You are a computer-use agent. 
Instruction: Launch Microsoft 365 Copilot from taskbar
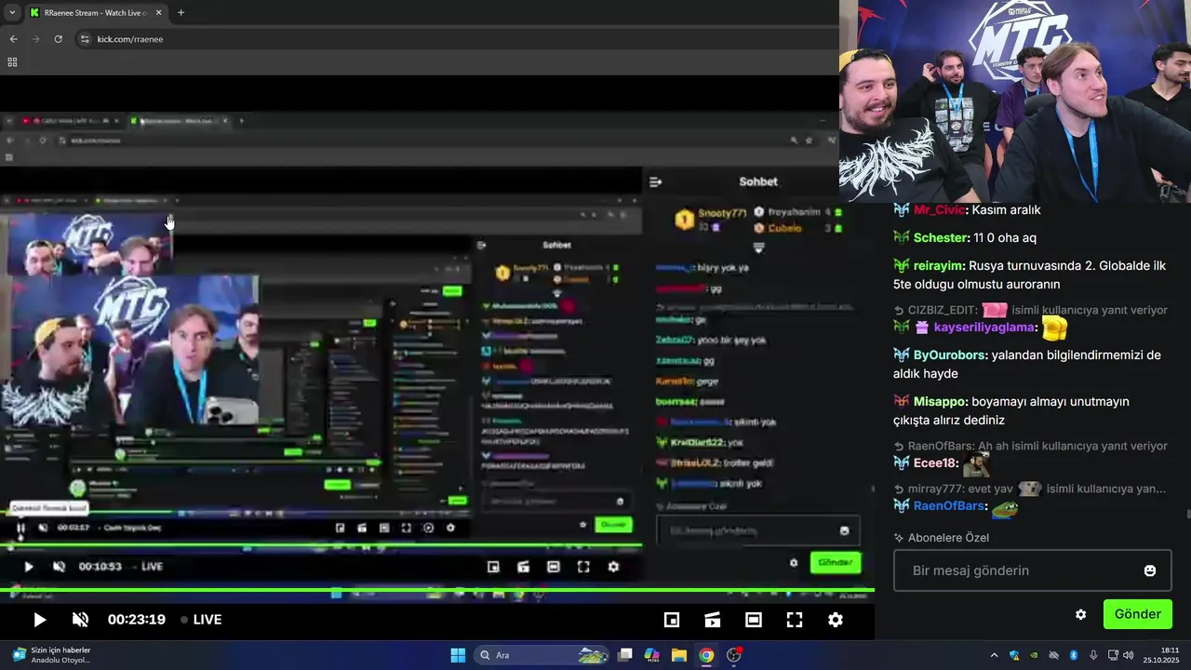click(651, 655)
